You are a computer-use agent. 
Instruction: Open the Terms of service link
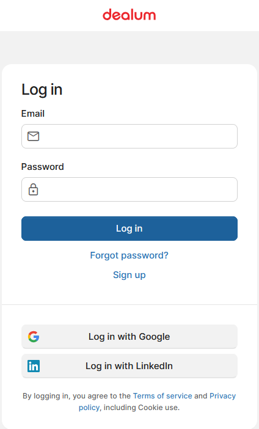162,395
